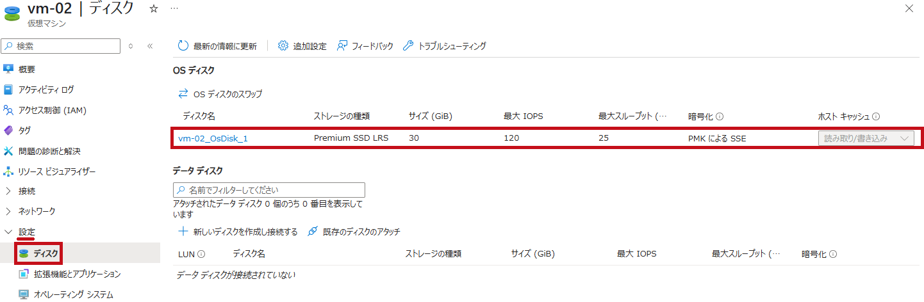Open the more options ellipsis menu

(175, 8)
